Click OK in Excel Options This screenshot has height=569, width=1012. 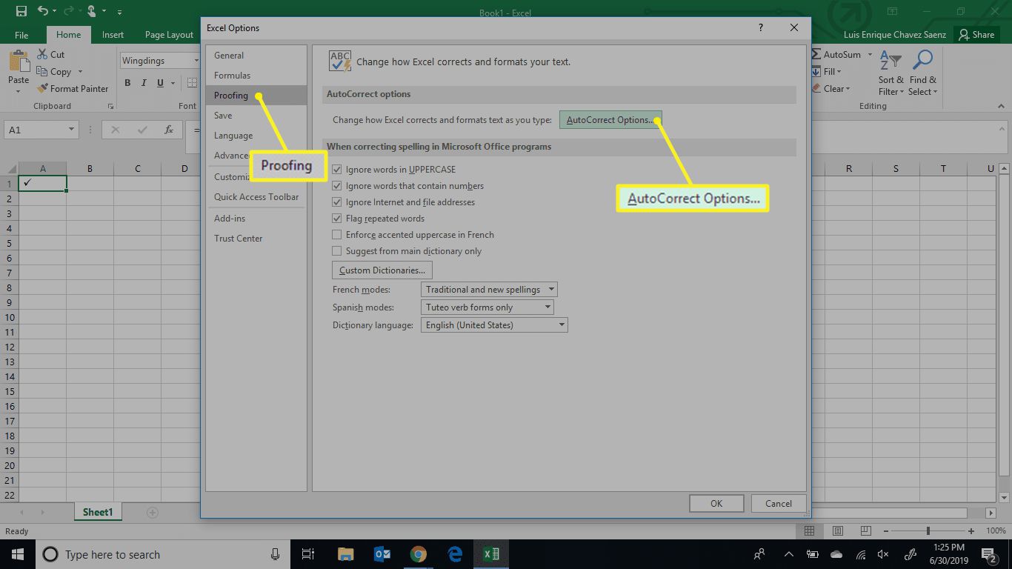click(716, 504)
